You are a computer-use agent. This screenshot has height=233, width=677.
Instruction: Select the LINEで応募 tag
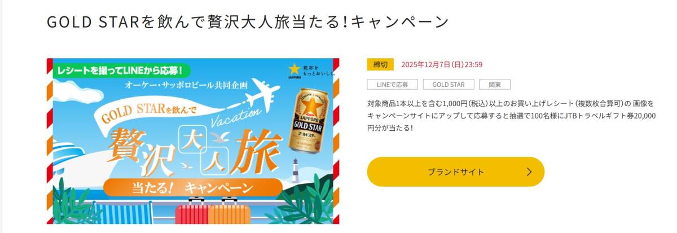(x=392, y=85)
